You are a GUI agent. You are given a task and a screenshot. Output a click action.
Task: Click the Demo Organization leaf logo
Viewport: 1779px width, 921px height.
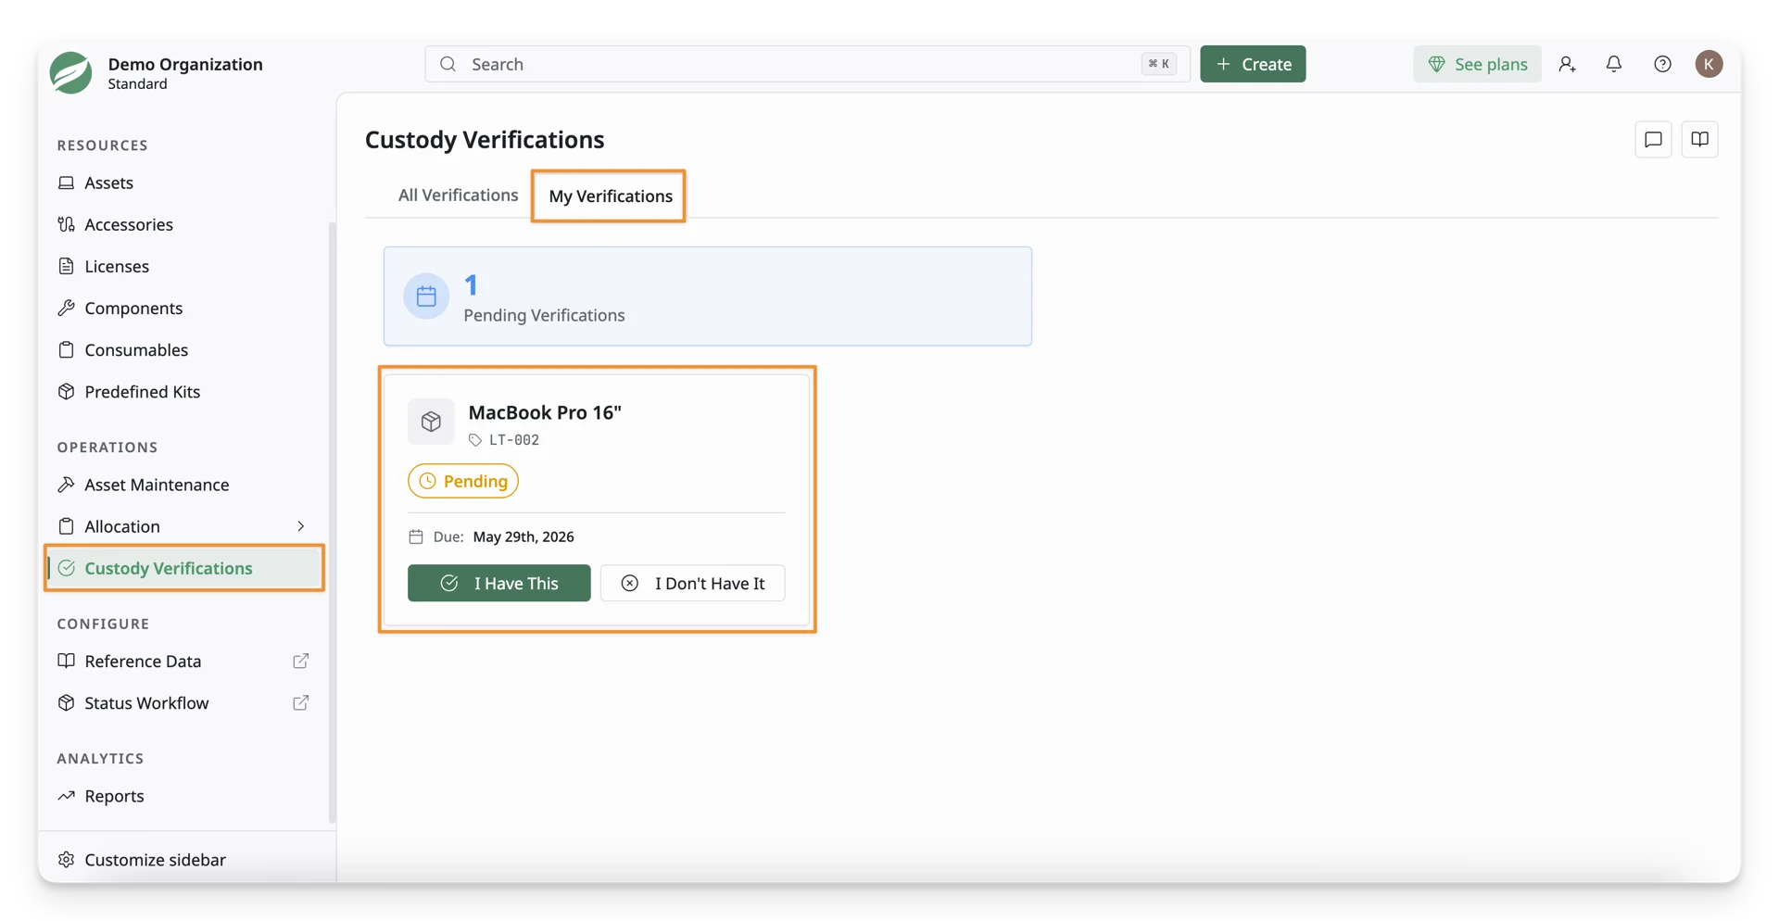[x=70, y=72]
